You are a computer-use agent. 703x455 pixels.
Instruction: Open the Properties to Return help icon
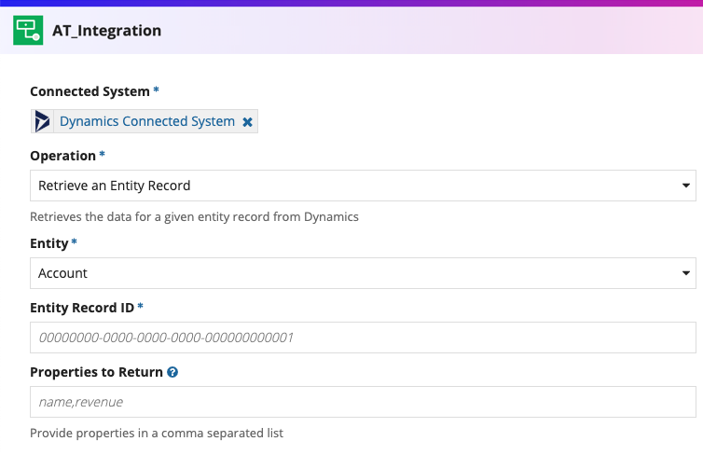pyautogui.click(x=172, y=372)
